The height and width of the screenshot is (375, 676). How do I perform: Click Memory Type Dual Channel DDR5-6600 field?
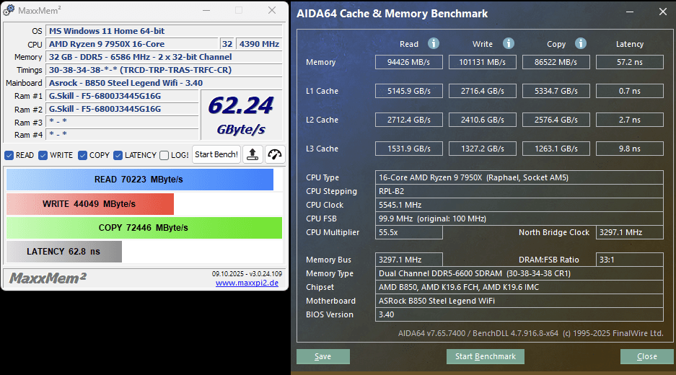(519, 273)
